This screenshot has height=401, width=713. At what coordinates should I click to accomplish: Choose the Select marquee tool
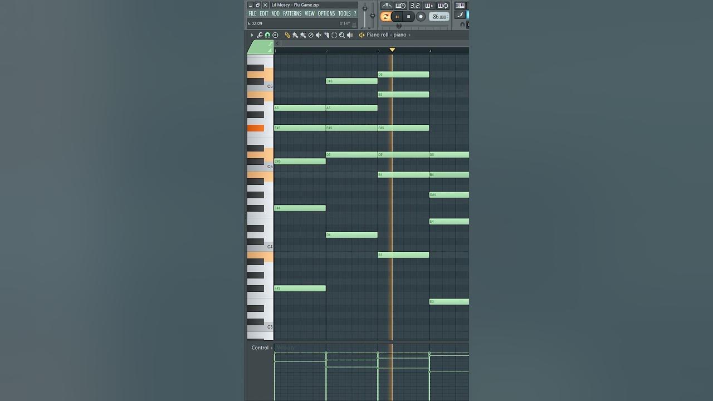334,35
